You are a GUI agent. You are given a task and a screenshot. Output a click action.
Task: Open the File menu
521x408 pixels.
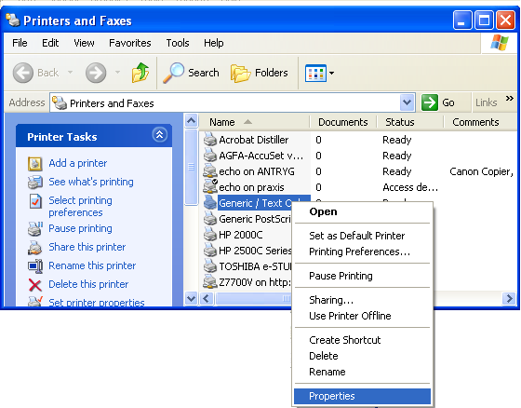(20, 43)
